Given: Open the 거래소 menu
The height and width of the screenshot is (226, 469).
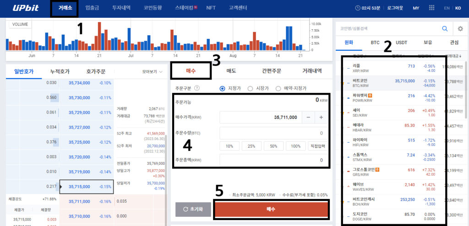Looking at the screenshot, I should [x=65, y=8].
